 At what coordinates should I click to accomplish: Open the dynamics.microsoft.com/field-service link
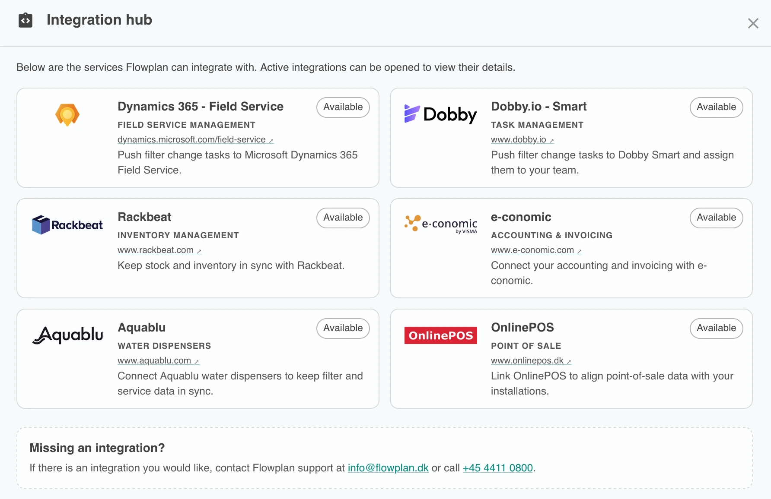[195, 139]
